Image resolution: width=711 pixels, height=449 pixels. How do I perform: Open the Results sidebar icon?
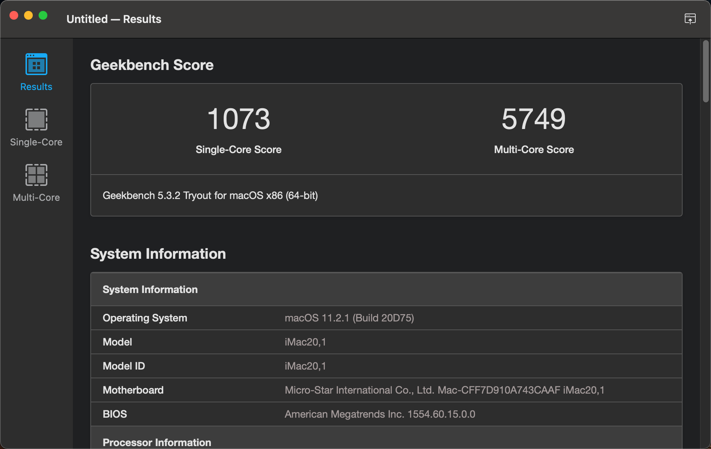[36, 65]
